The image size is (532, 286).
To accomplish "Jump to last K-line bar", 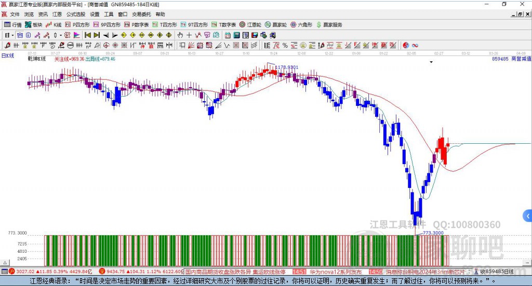I will pyautogui.click(x=97, y=35).
